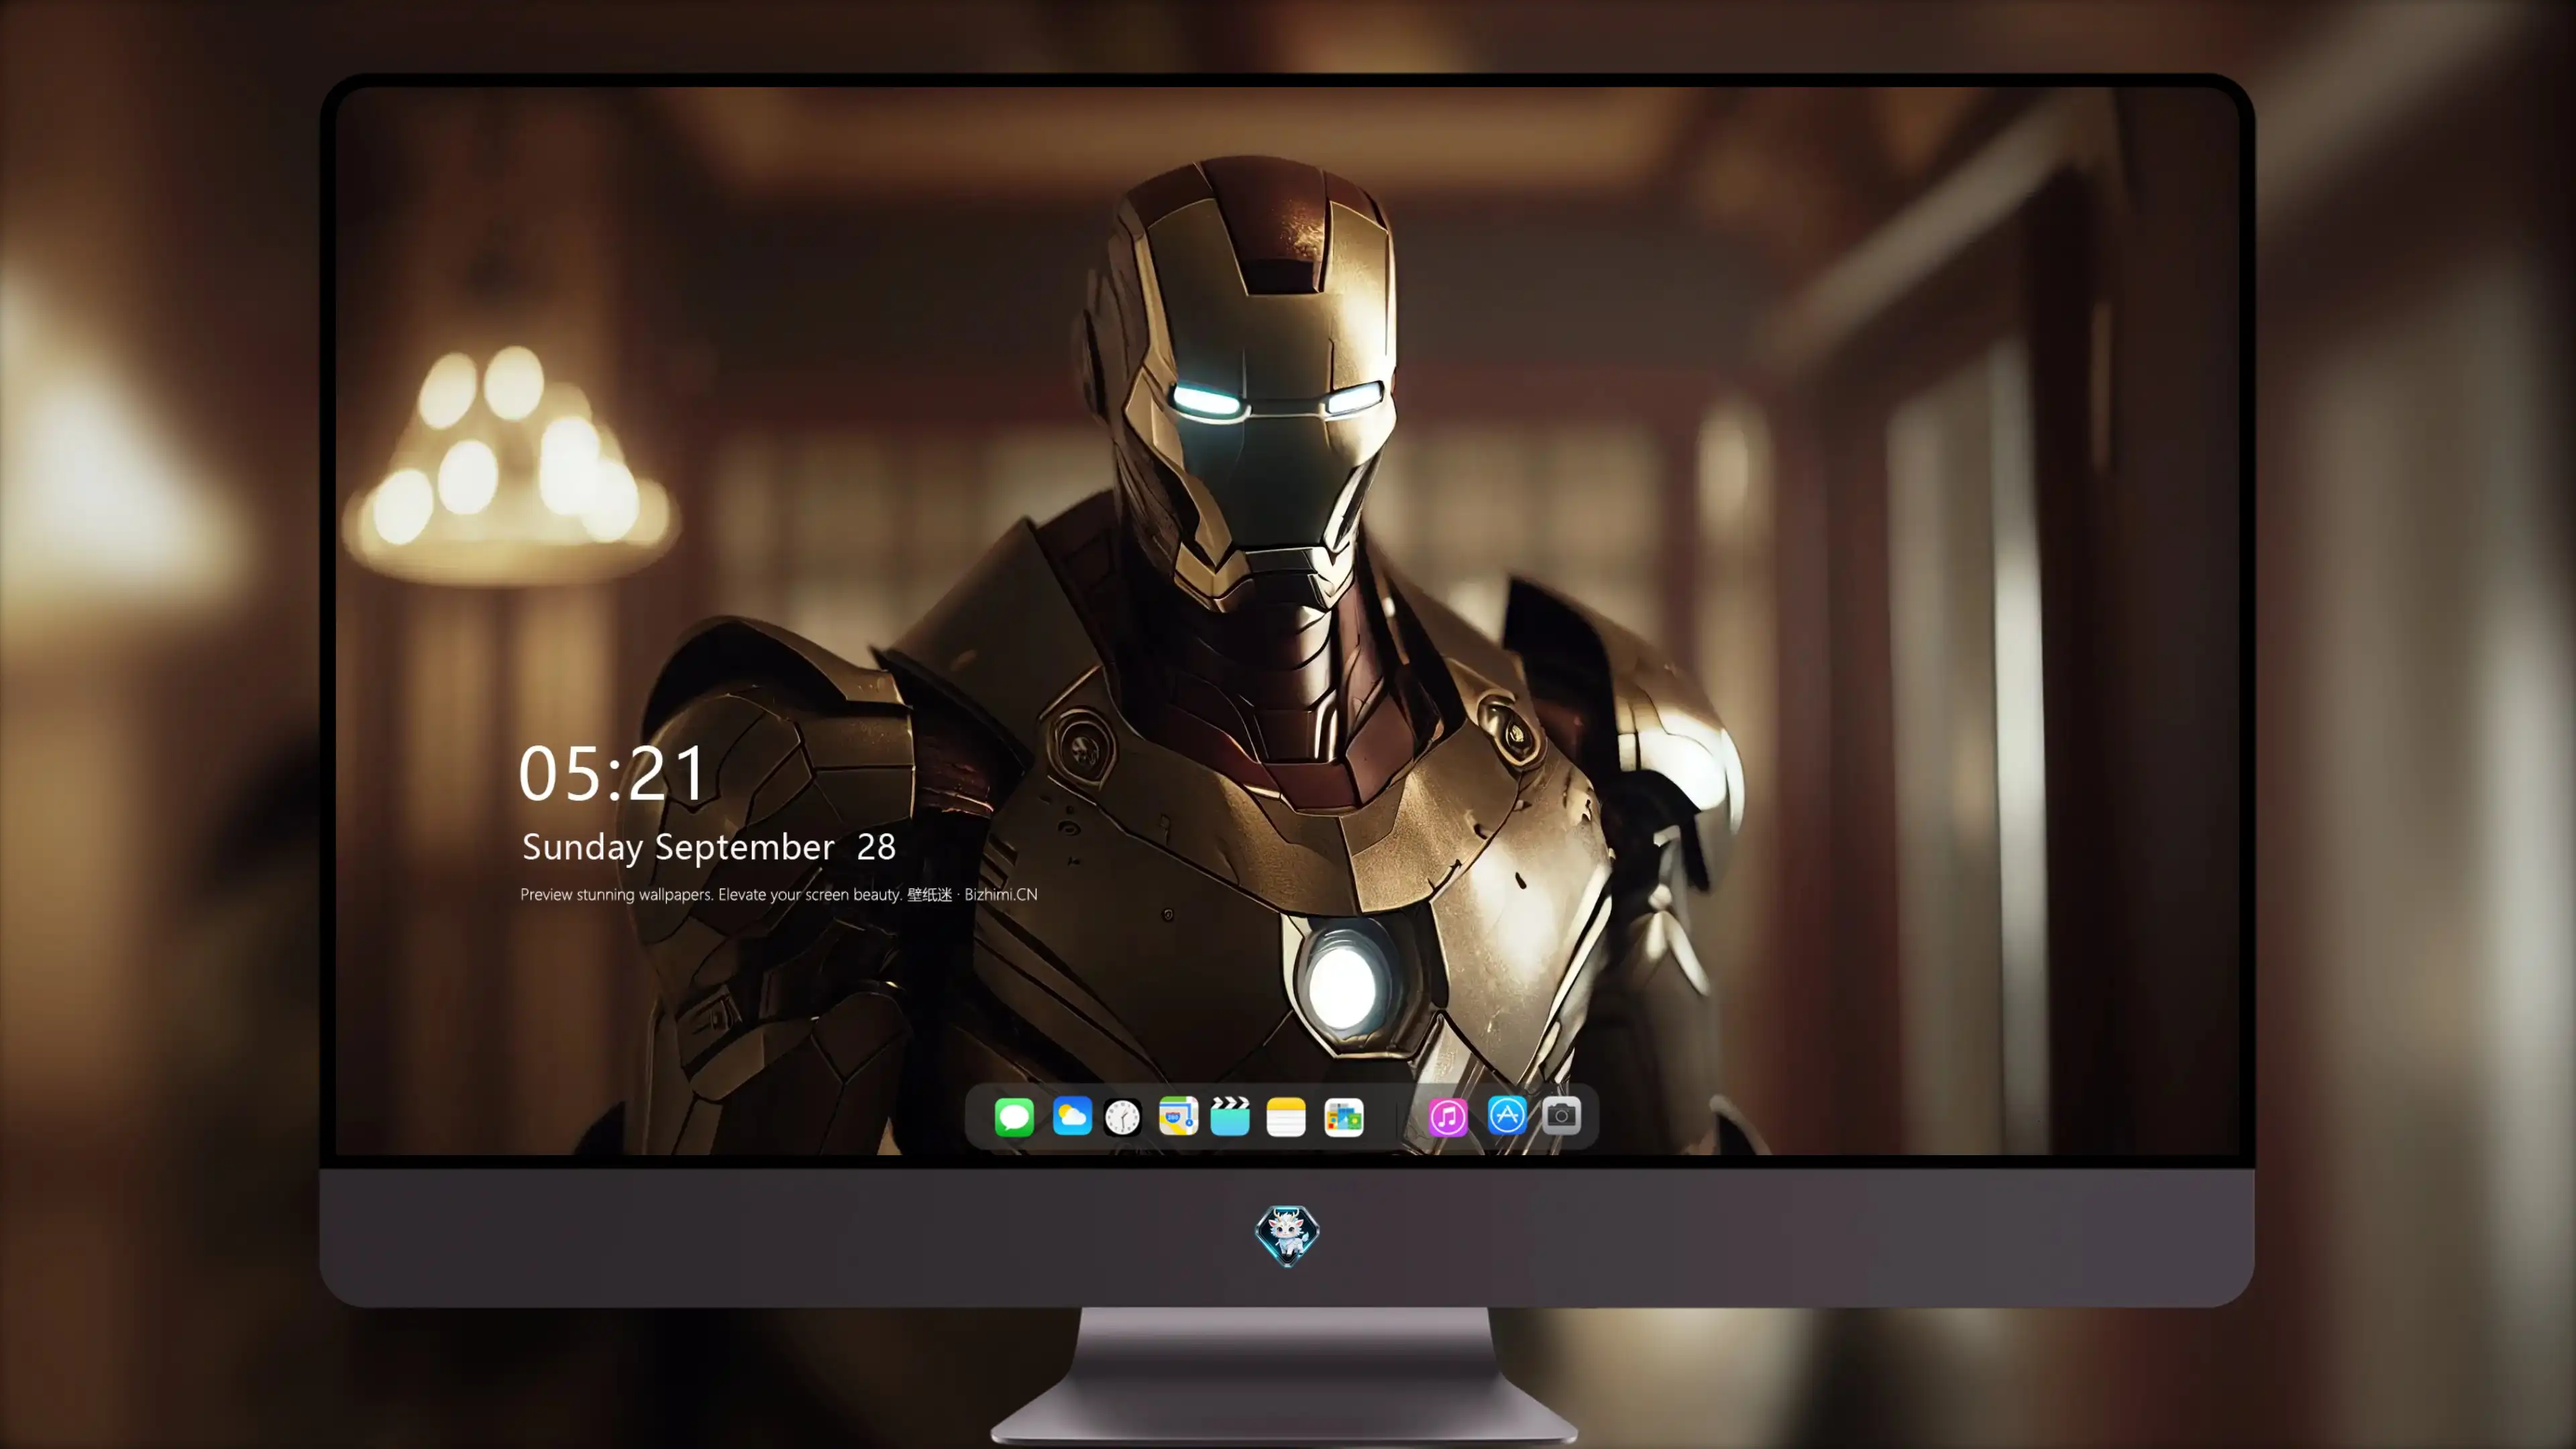Launch the Weather app from the dock
2576x1449 pixels.
[x=1072, y=1116]
